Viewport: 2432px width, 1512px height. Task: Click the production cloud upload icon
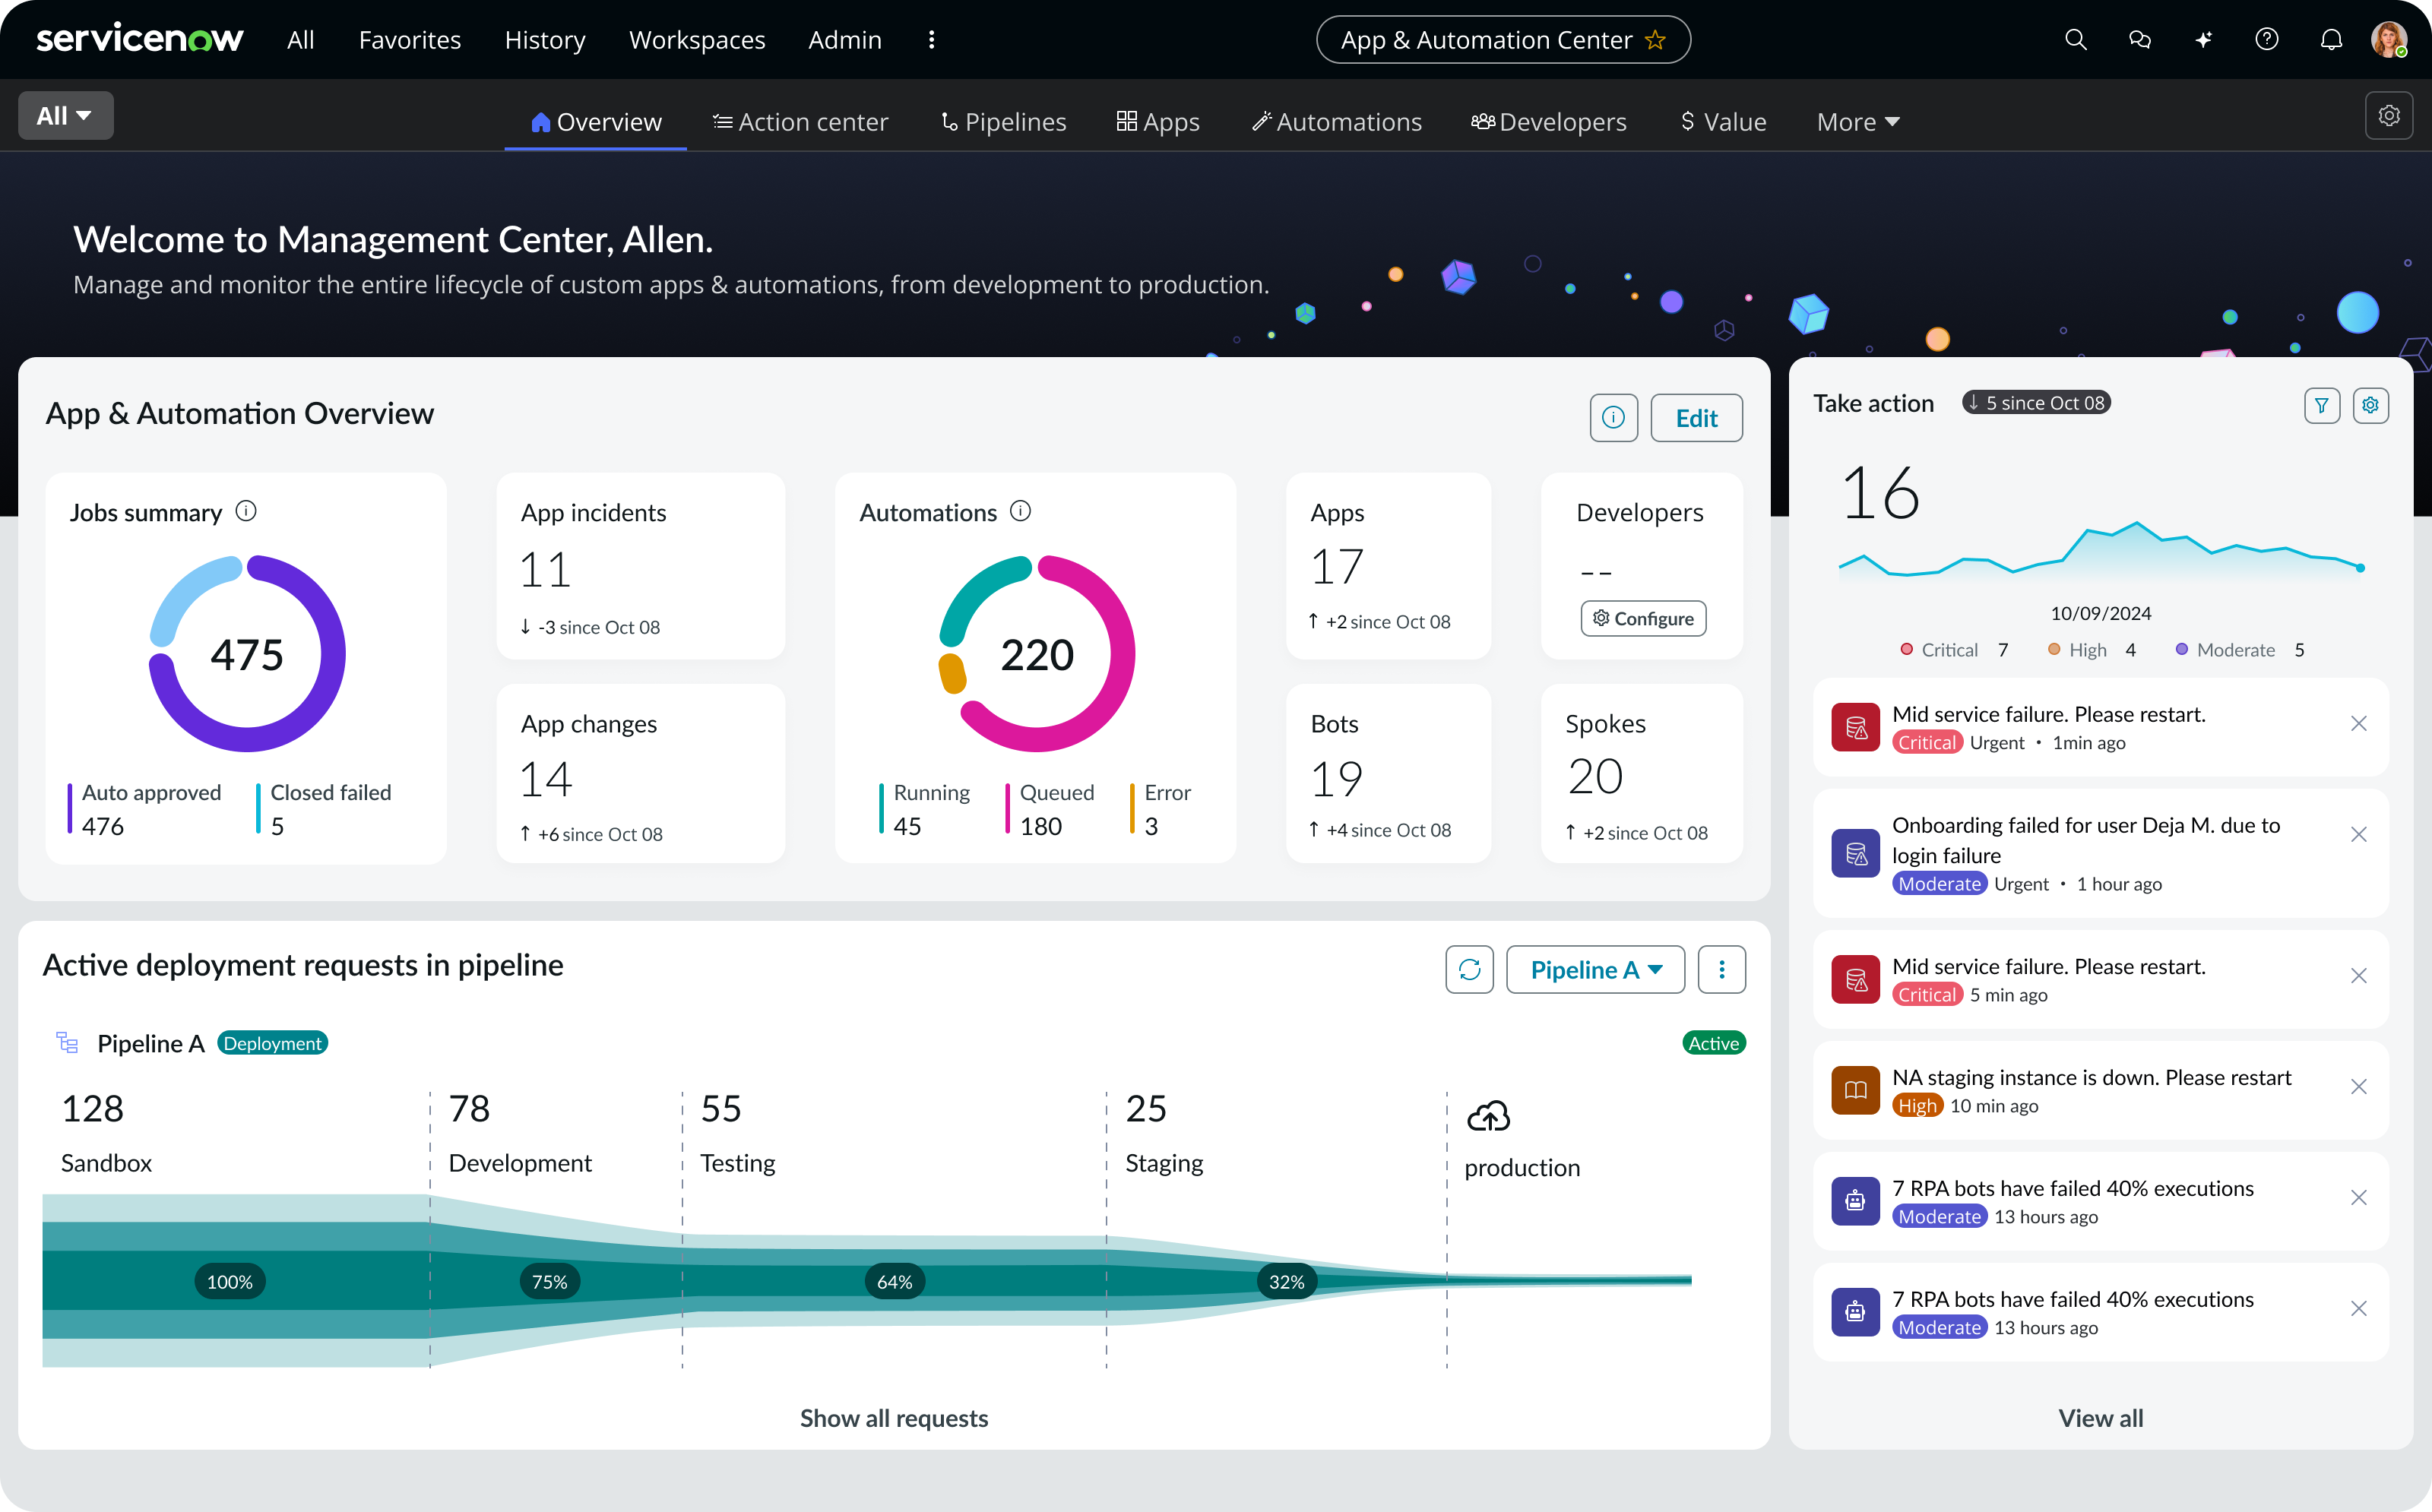(1488, 1115)
